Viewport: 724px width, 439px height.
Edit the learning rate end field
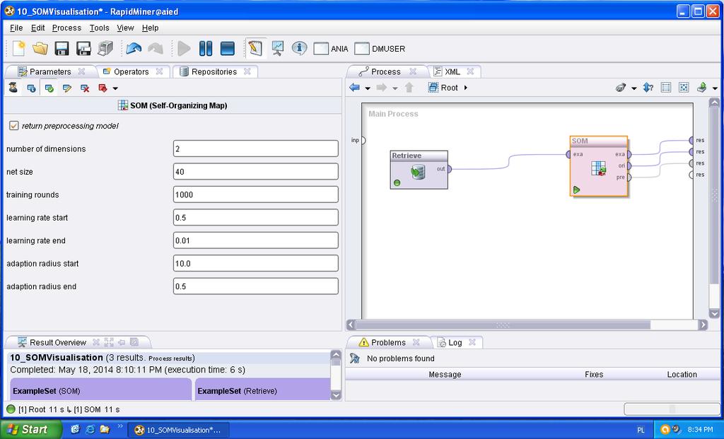click(x=256, y=240)
